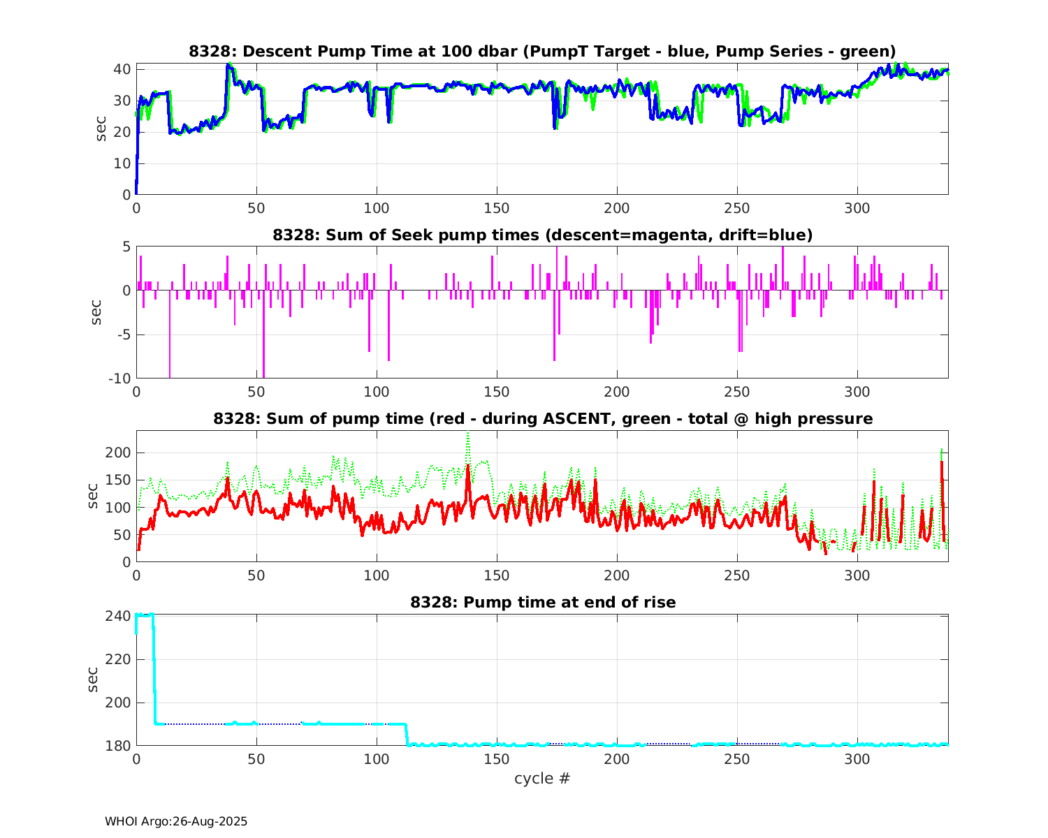Click the '-10' y-tick on seek pump plot
The height and width of the screenshot is (838, 1048).
tap(119, 378)
